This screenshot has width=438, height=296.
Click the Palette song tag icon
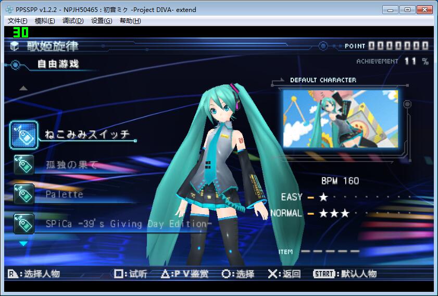(24, 194)
